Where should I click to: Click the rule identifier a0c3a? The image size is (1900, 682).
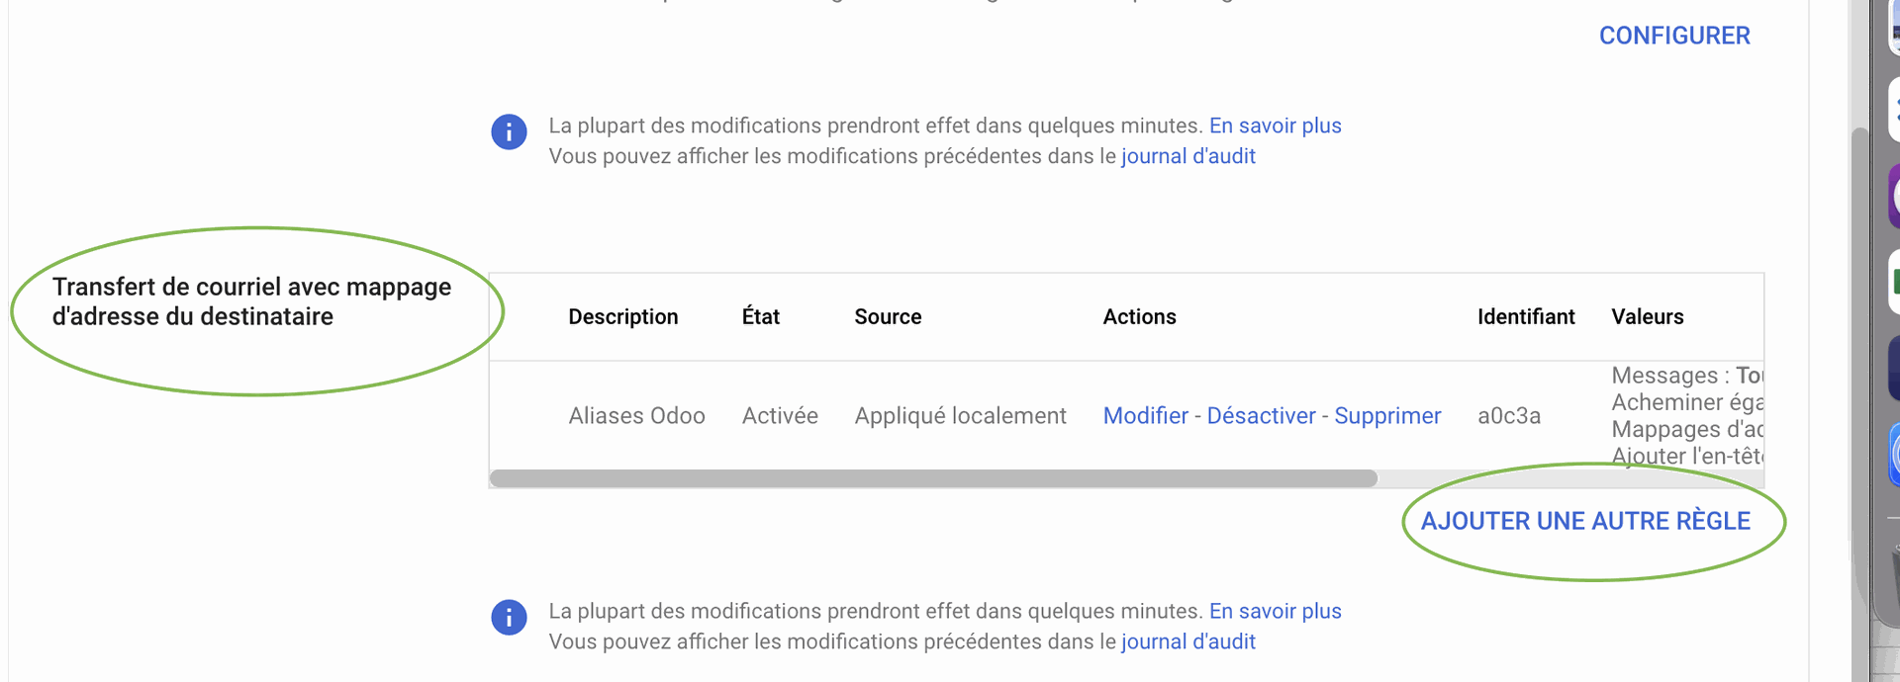pos(1508,416)
